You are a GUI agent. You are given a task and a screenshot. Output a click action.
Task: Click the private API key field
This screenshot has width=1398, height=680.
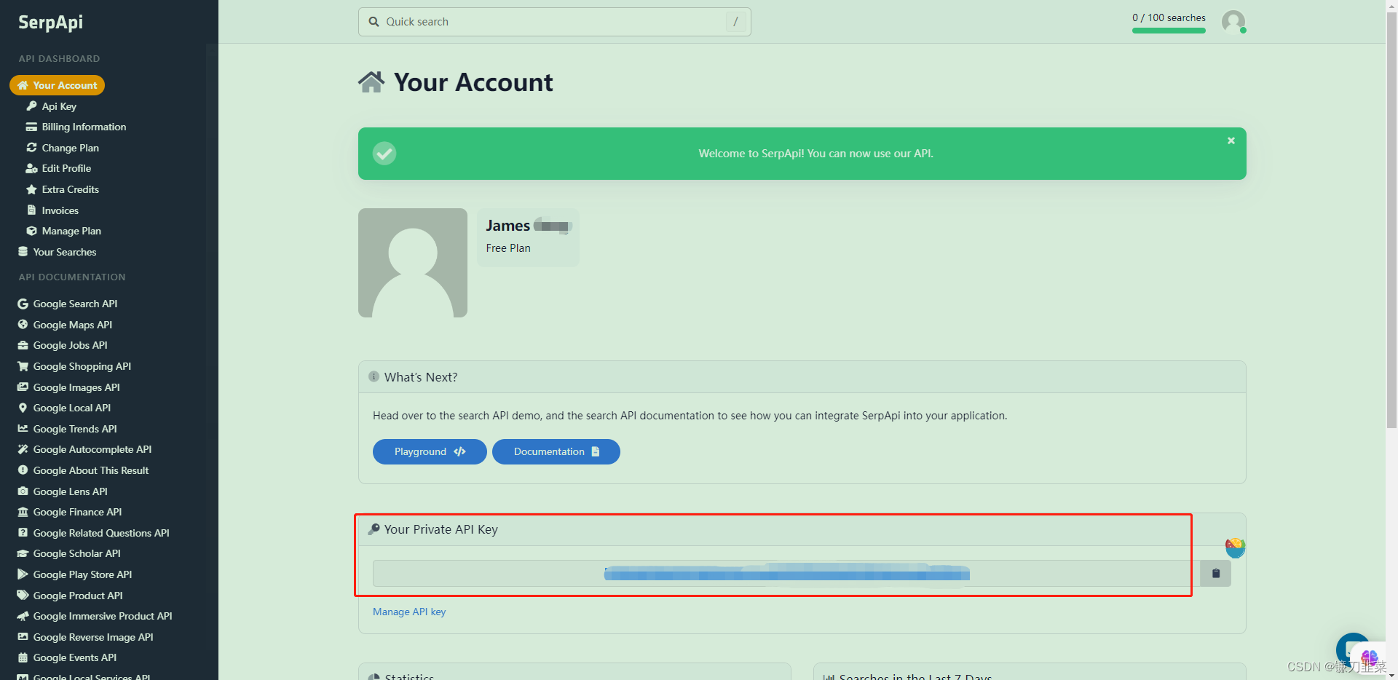click(786, 574)
